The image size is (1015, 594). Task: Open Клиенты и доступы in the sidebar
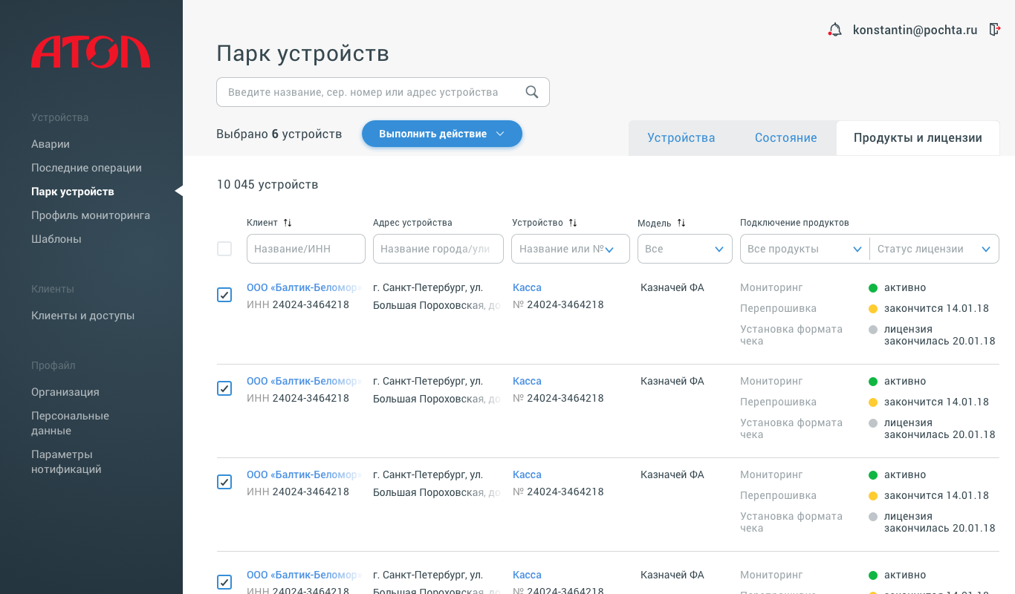click(x=83, y=316)
